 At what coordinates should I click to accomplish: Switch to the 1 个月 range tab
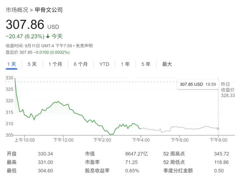(55, 64)
